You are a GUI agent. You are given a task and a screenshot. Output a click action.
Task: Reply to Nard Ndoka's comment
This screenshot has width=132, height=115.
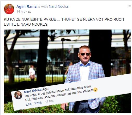(38, 103)
